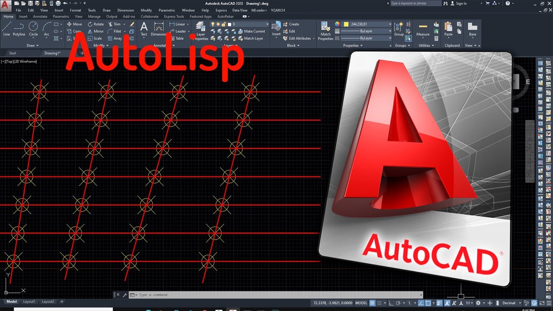
Task: Click the Undo arrow
Action: pos(65,3)
